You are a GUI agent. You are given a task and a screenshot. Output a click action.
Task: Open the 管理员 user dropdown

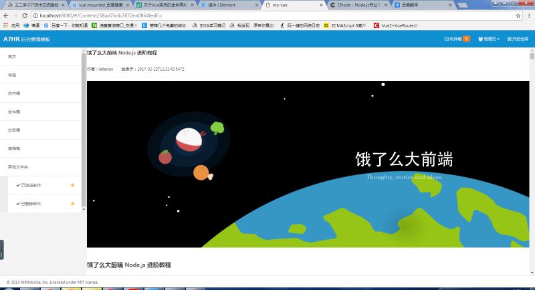[489, 39]
